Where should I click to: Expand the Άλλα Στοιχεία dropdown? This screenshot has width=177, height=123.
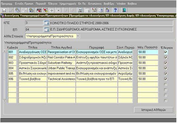[78, 36]
